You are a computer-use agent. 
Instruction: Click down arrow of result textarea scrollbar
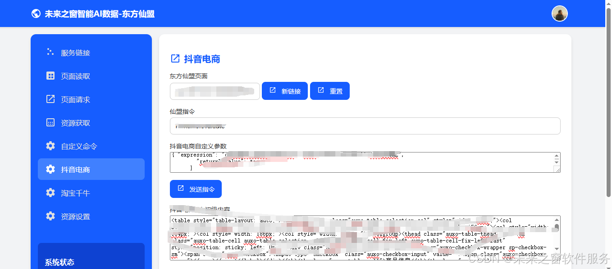pos(557,249)
